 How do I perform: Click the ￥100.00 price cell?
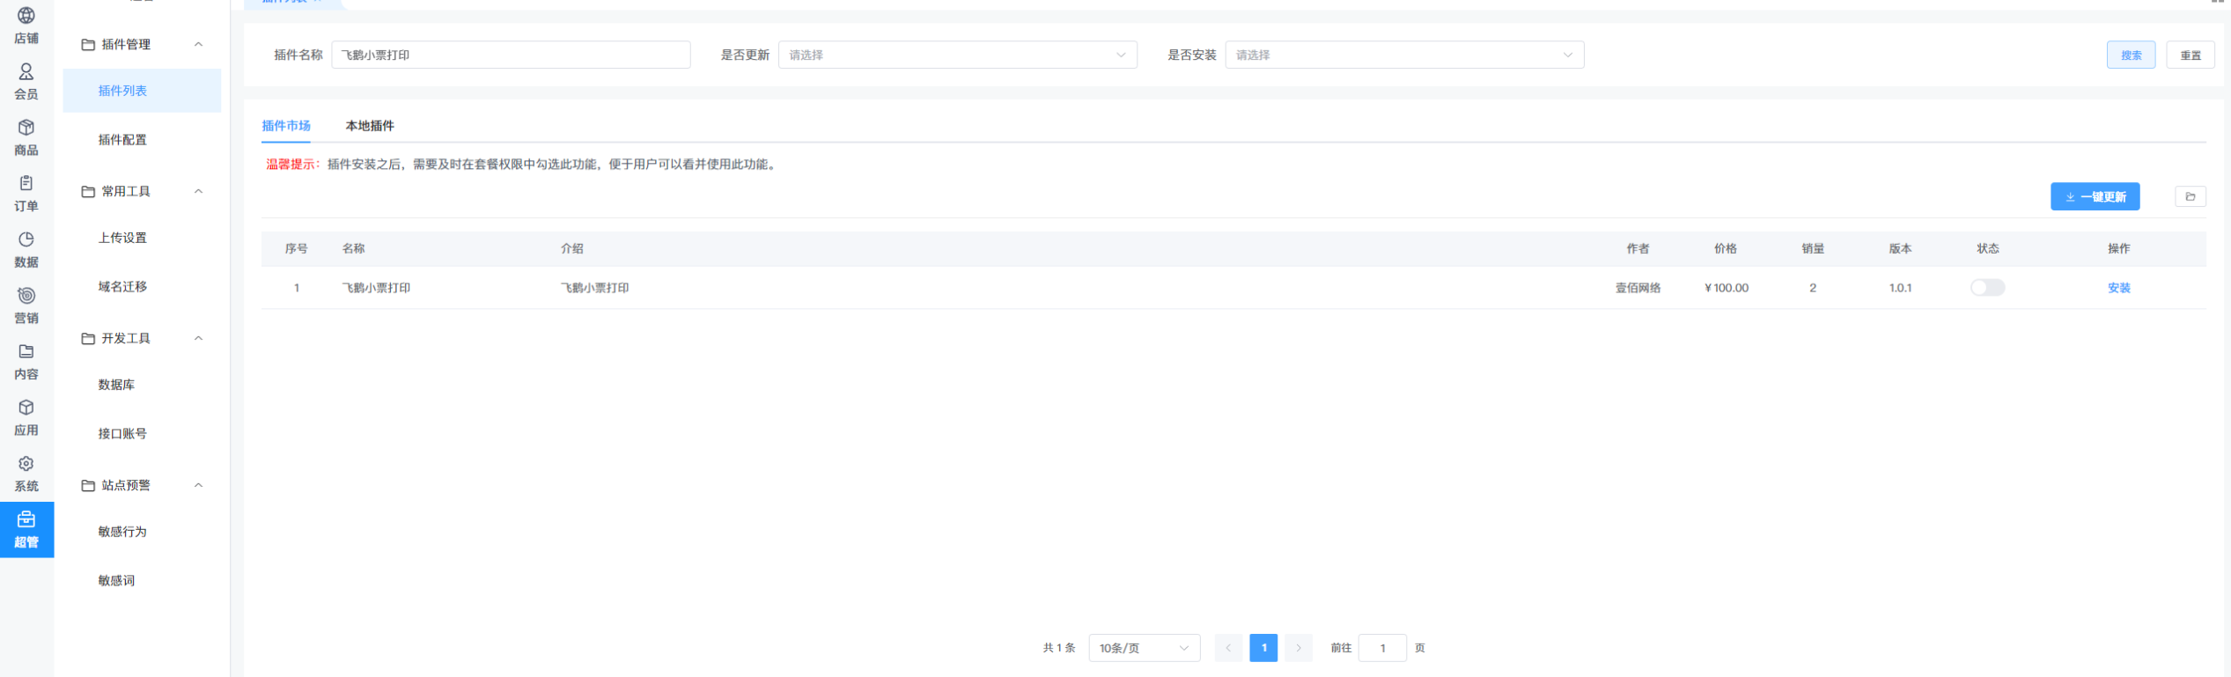(x=1726, y=288)
